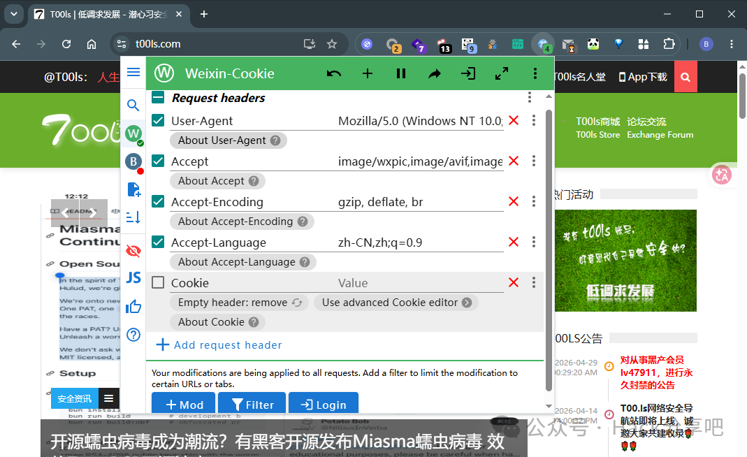Viewport: 747px width, 457px height.
Task: Click the undo arrow in Weixin-Cookie toolbar
Action: 334,73
